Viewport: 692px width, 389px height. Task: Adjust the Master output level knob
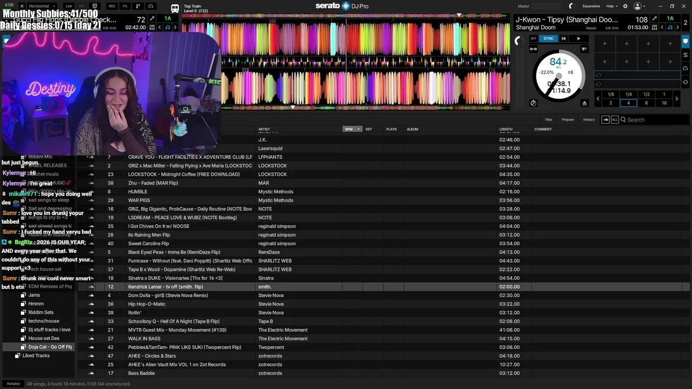571,6
